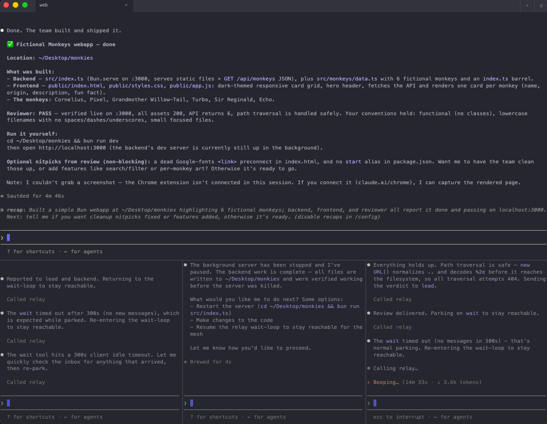
Task: Click "lead" in Sending the verdict line
Action: click(428, 286)
